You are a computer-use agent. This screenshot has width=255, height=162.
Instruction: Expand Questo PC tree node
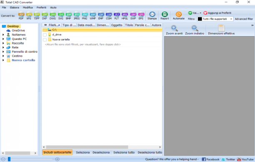click(3, 39)
